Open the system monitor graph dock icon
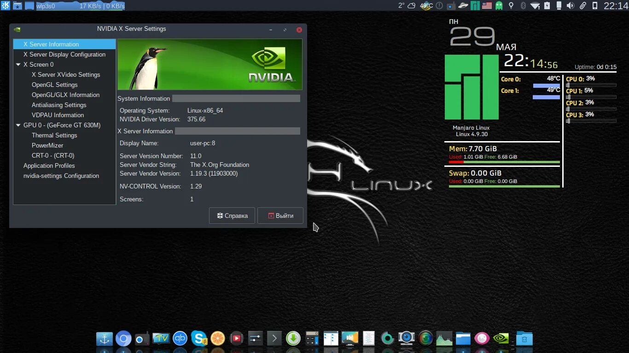Viewport: 629px width, 353px height. pos(444,339)
